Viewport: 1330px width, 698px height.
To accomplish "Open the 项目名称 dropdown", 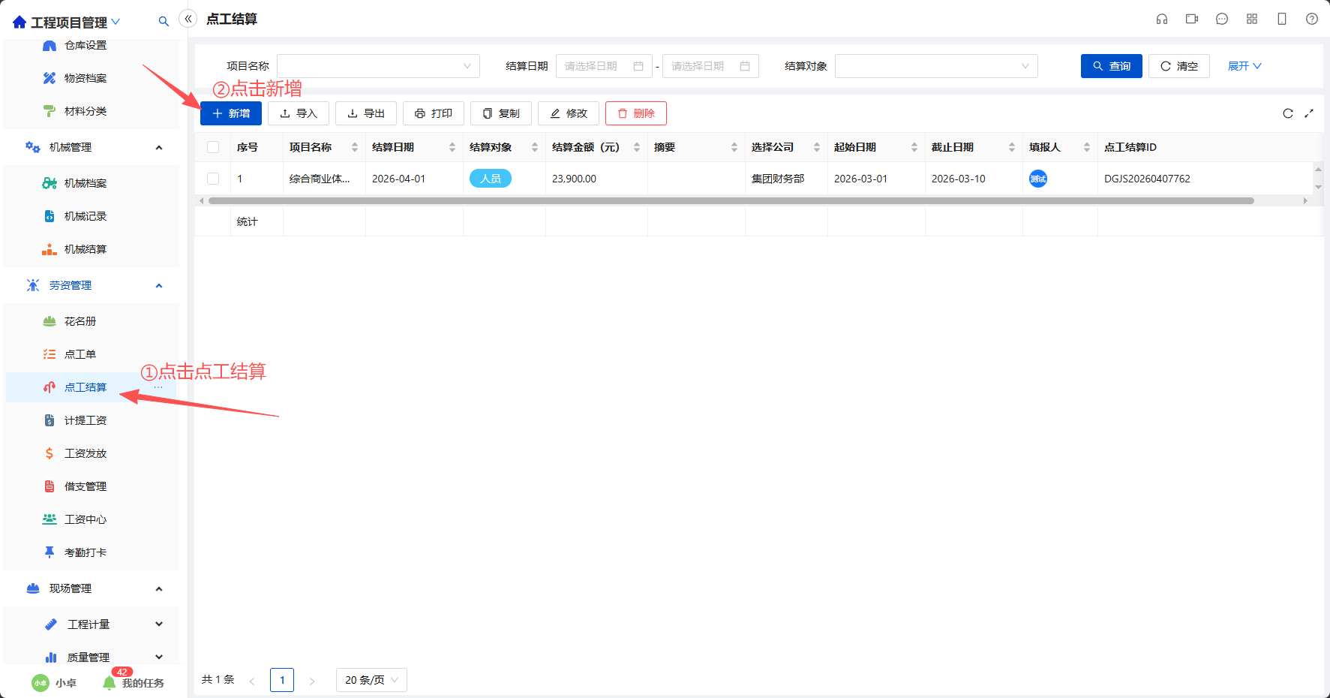I will 378,66.
